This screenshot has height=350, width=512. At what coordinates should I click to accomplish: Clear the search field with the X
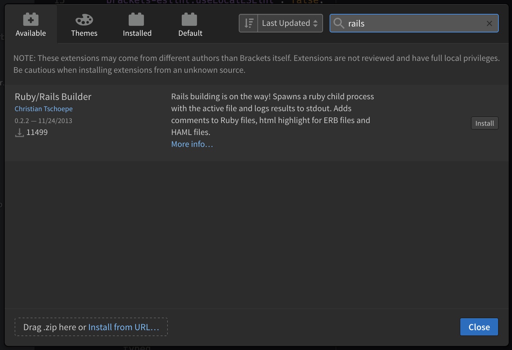(x=489, y=23)
